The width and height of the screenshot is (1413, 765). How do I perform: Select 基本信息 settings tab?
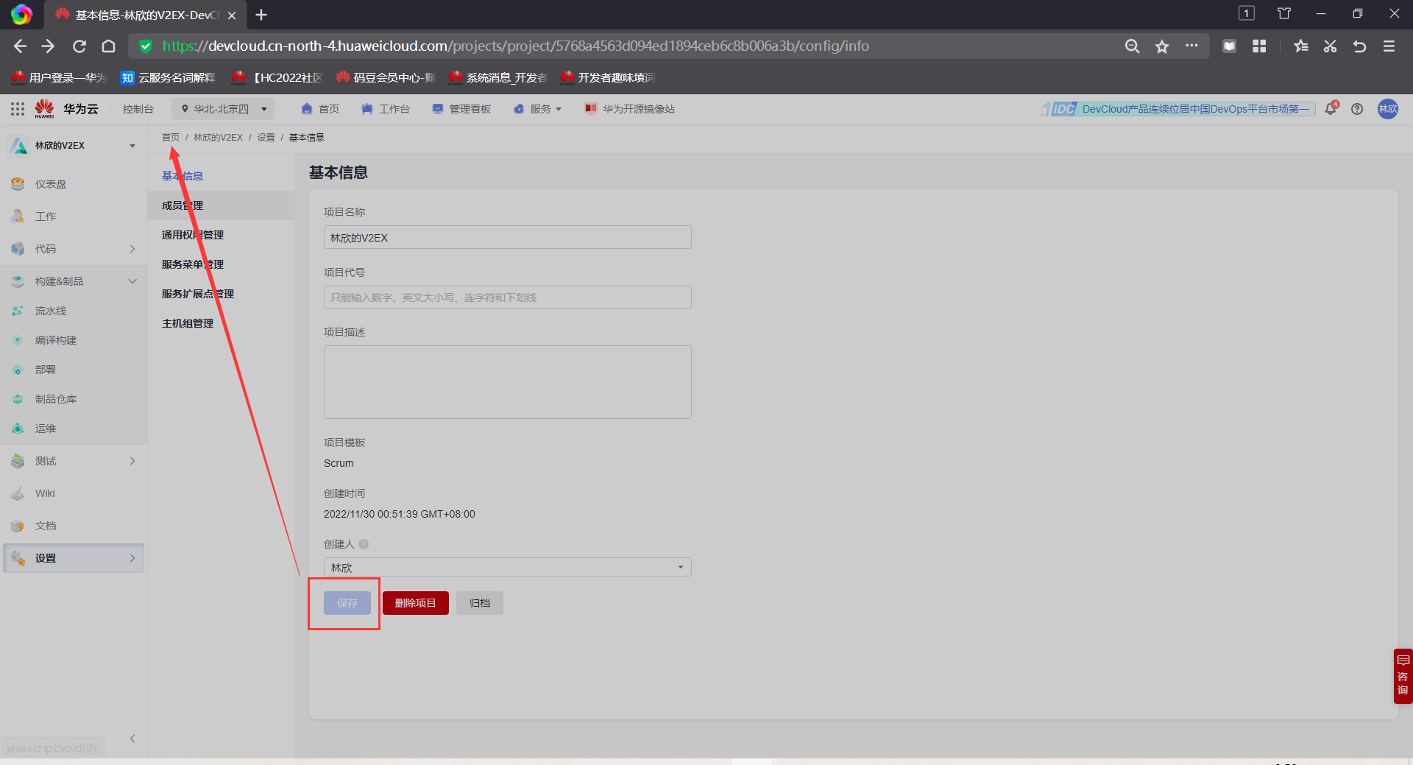pyautogui.click(x=183, y=176)
